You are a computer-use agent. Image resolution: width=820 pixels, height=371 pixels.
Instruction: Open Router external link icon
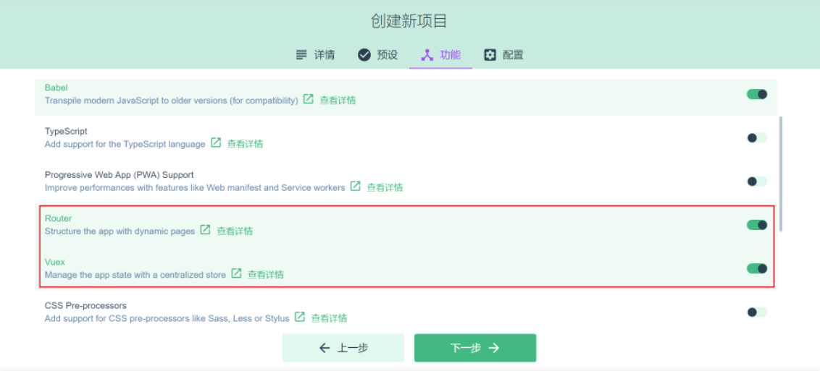206,229
